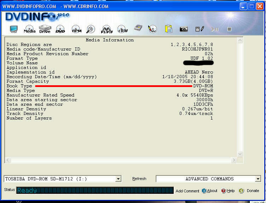The height and width of the screenshot is (203, 266).
Task: Maximize the DVDInfoPro window
Action: [x=251, y=6]
